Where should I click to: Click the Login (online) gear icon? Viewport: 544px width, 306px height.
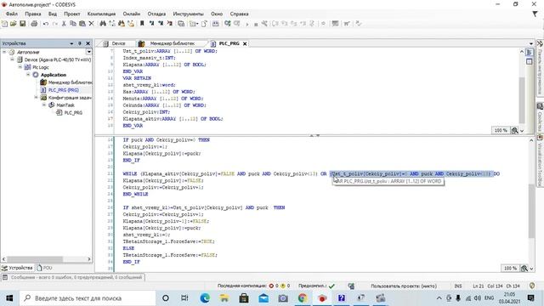tap(228, 24)
